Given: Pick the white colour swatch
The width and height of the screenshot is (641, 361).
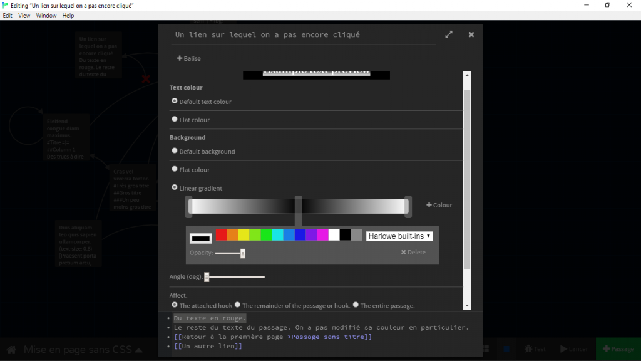Looking at the screenshot, I should [334, 235].
